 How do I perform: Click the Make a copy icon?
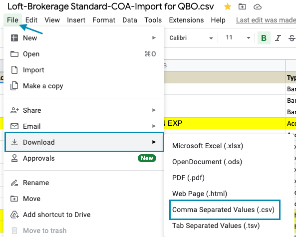tap(14, 86)
